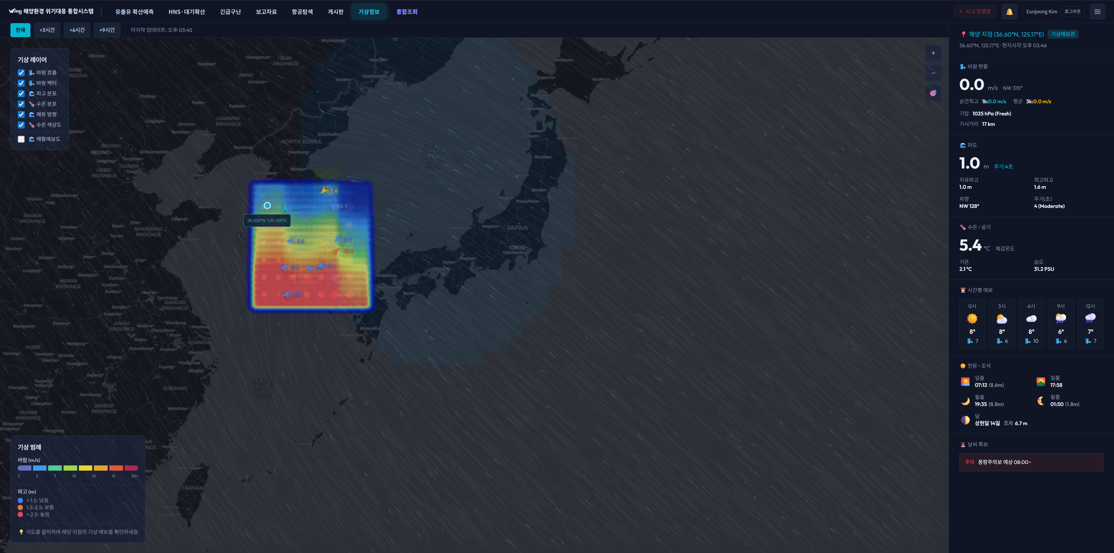Zoom in with the map plus button
1114x553 pixels.
933,53
